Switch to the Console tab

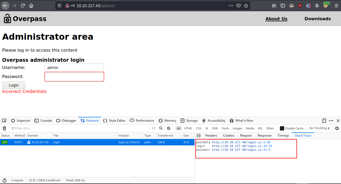point(43,121)
